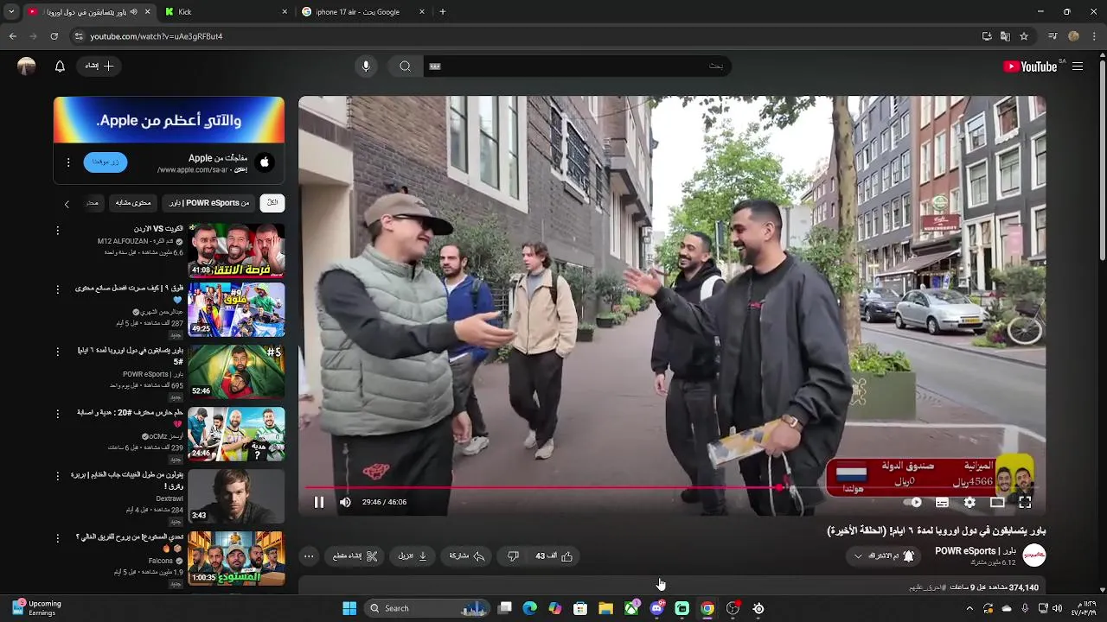Open options for Dextrawl video
This screenshot has height=622, width=1107.
pos(58,476)
